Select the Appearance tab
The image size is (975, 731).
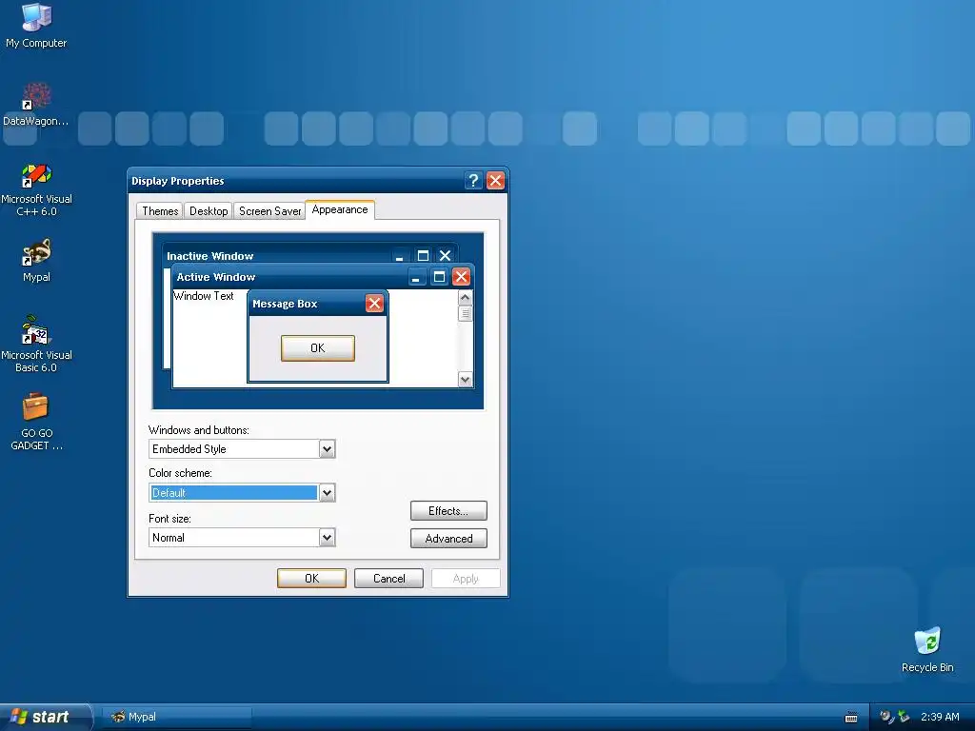click(x=340, y=209)
